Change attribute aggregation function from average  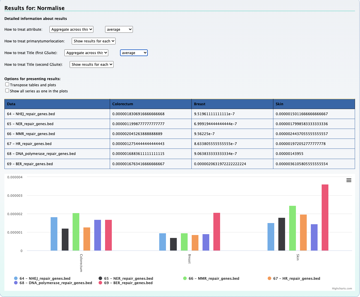click(x=119, y=29)
